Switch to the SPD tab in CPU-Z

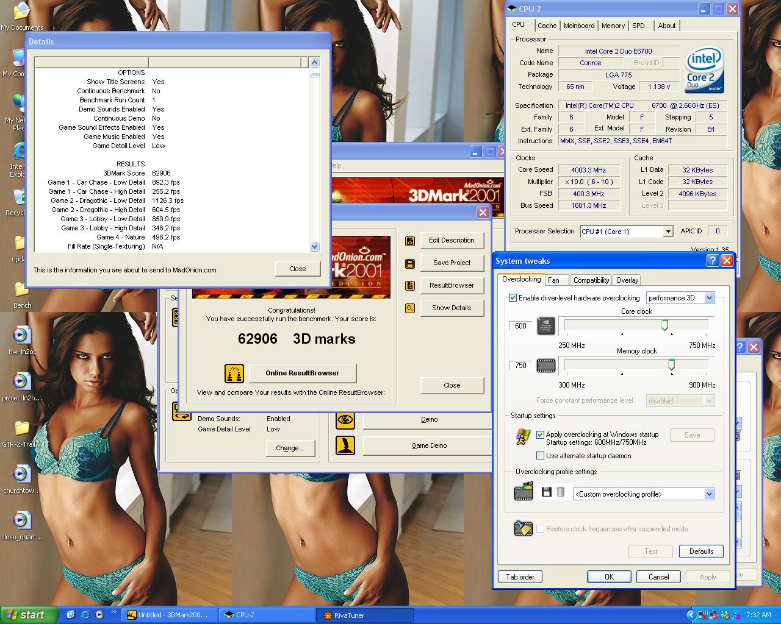[638, 26]
